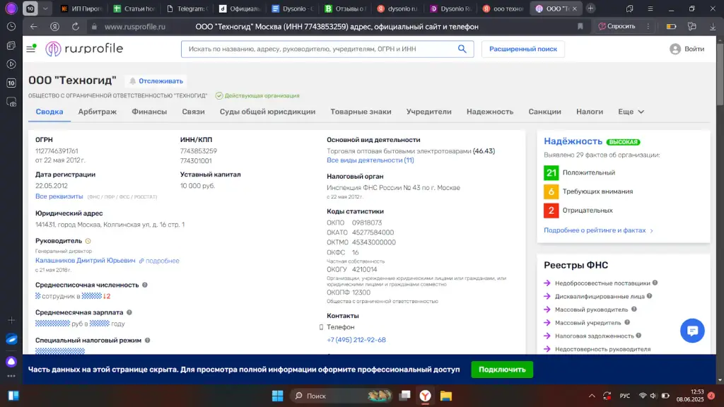Image resolution: width=724 pixels, height=407 pixels.
Task: Click the phone number +7 (495) 212-92-68
Action: pos(356,340)
